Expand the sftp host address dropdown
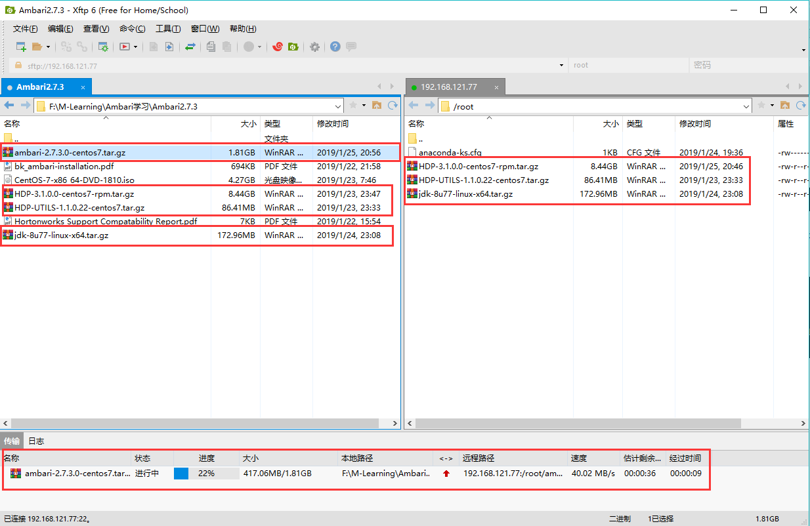Viewport: 810px width, 526px height. [x=561, y=65]
